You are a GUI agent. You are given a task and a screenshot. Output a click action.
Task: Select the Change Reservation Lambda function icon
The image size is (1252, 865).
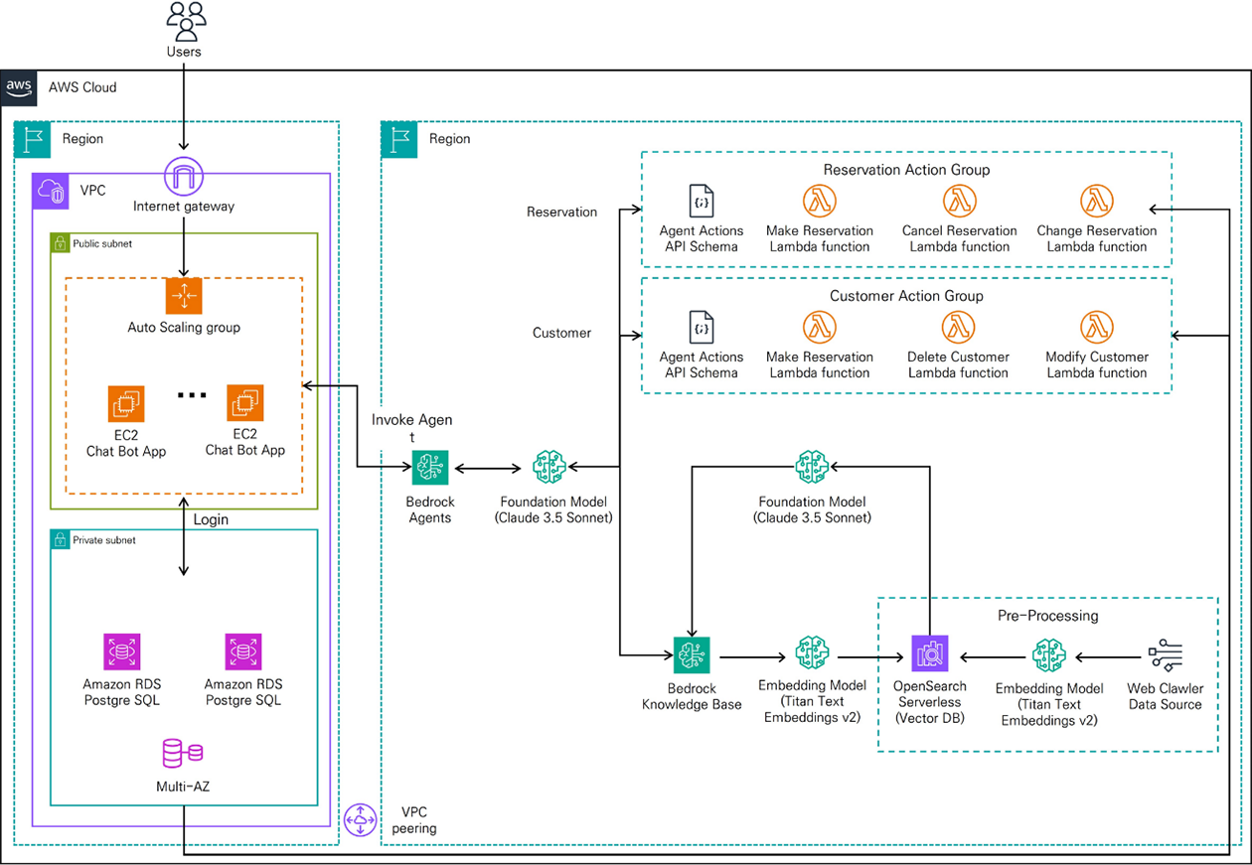(x=1096, y=201)
